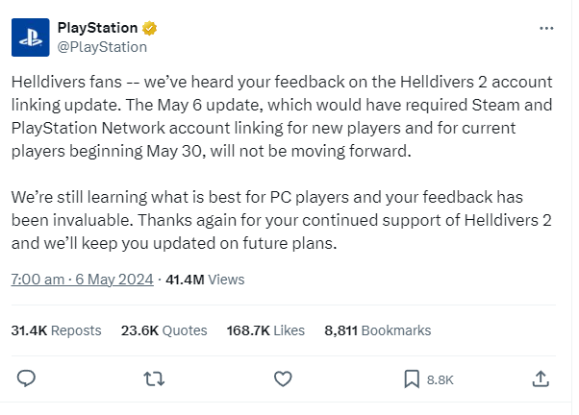Open the @PlayStation handle

point(102,47)
